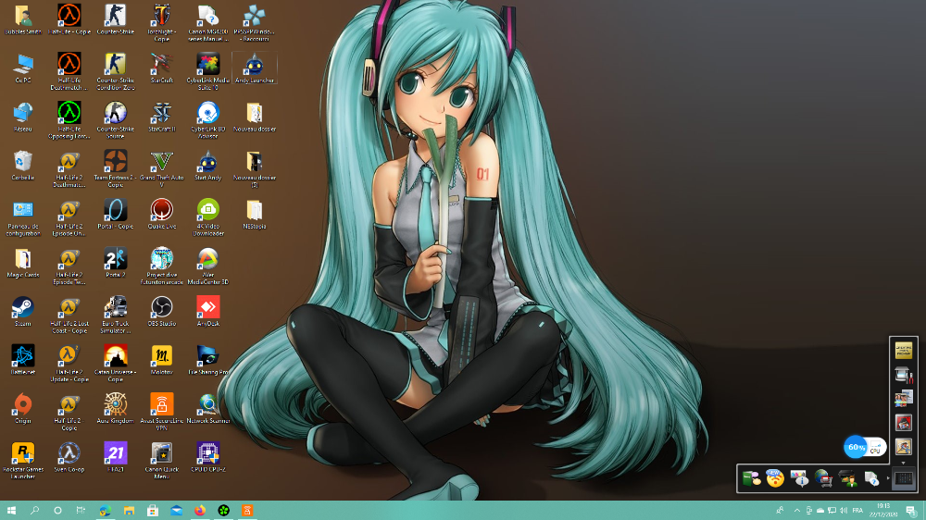Image resolution: width=926 pixels, height=520 pixels.
Task: Open the Grand Theft Auto V shortcut
Action: click(x=161, y=168)
